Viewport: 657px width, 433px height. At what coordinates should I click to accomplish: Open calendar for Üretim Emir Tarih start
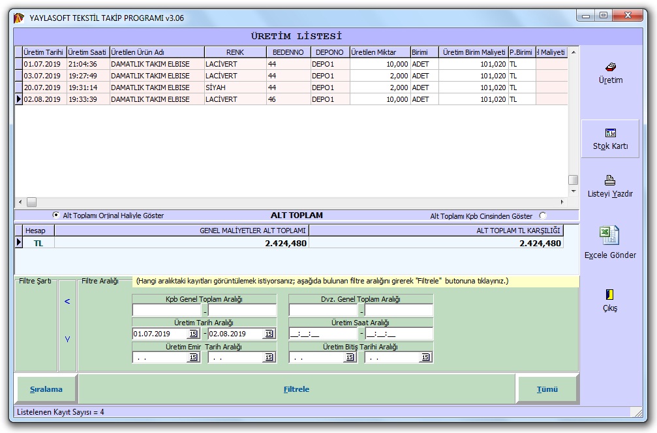click(x=193, y=357)
